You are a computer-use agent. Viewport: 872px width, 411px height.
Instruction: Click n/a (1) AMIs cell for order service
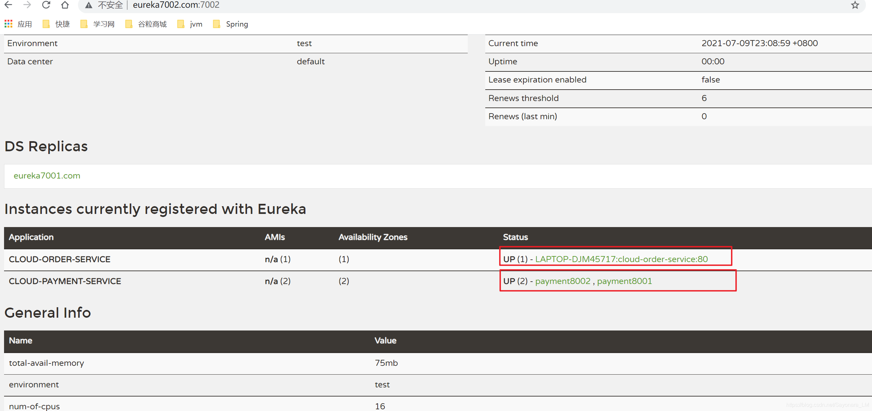coord(278,259)
